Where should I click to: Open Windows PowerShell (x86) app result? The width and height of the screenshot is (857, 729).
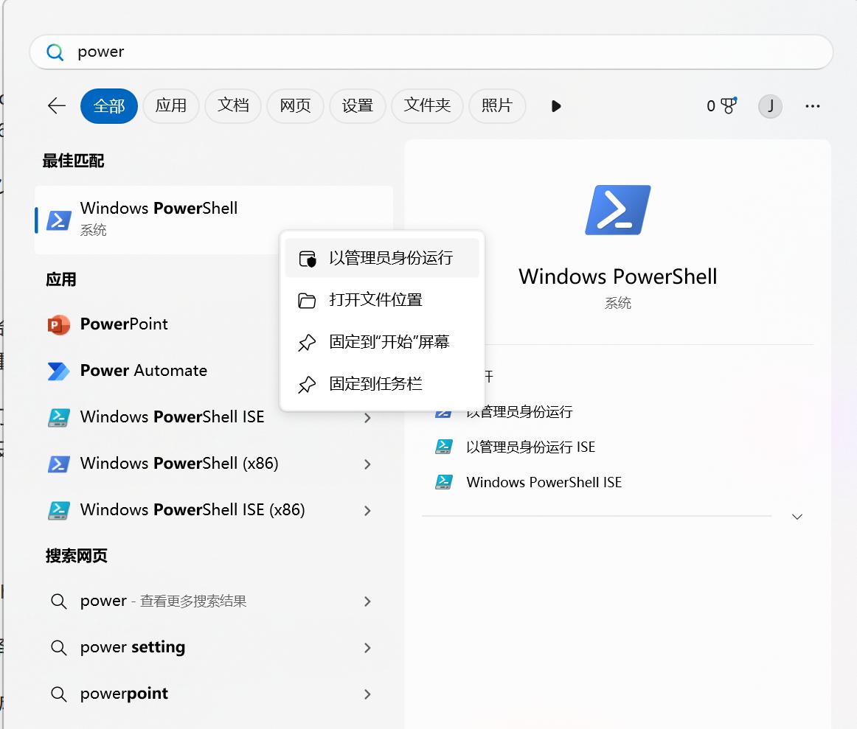pos(214,464)
